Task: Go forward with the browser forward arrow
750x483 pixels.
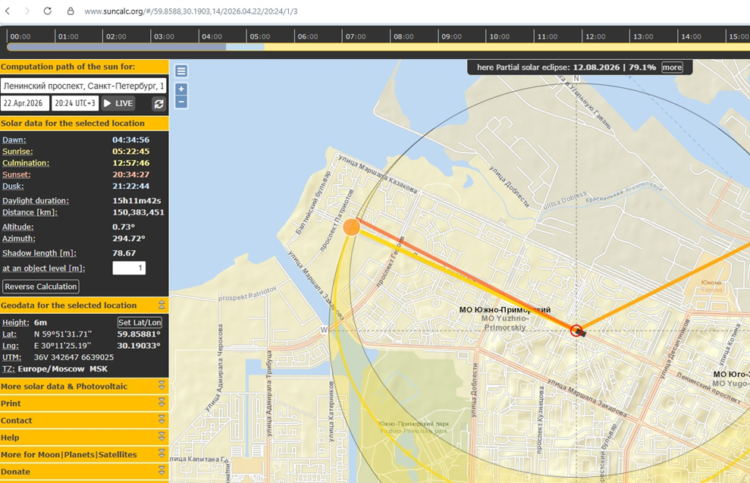Action: 27,11
